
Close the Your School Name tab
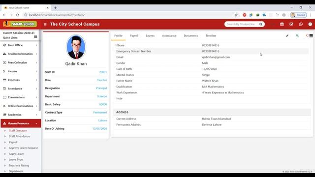[x=47, y=8]
